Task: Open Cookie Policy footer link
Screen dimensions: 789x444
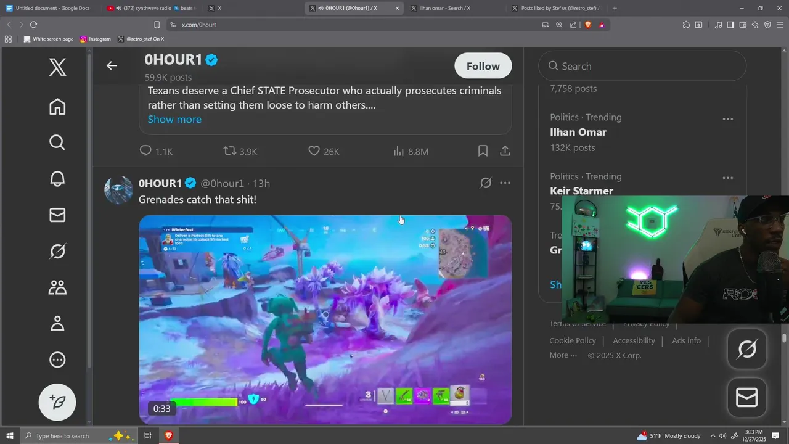Action: 573,340
